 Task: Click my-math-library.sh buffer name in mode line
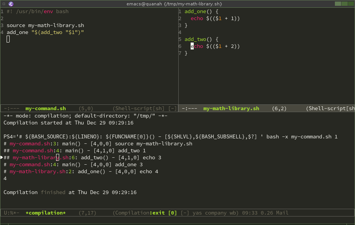click(231, 109)
